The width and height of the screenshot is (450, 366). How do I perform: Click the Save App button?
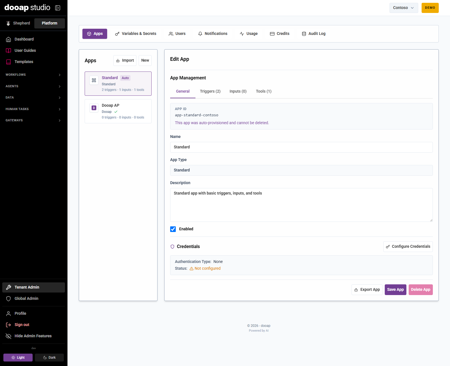click(x=395, y=290)
